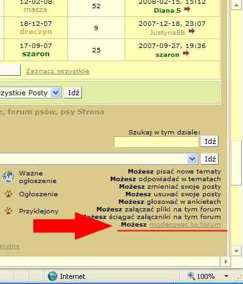Viewport: 243px width, 284px height.
Task: Click the Ważne ogłoszenie globe icon
Action: pos(8,177)
